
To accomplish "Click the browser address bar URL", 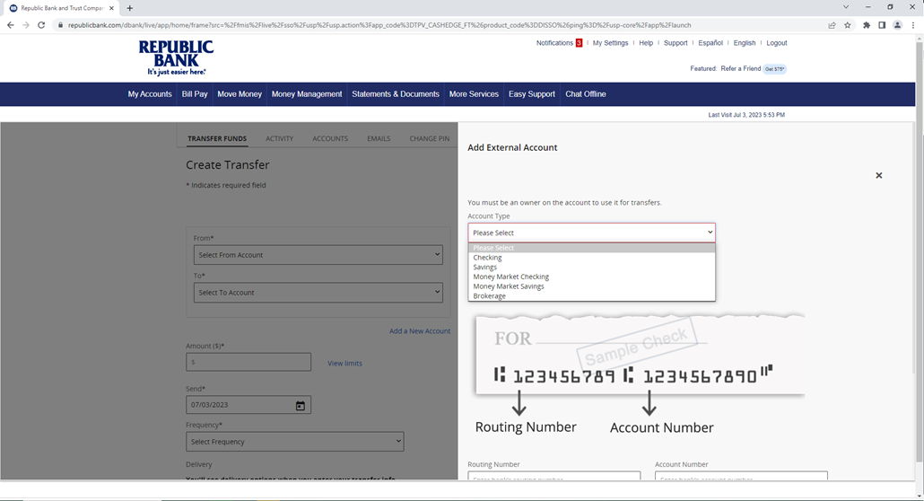I will 379,25.
